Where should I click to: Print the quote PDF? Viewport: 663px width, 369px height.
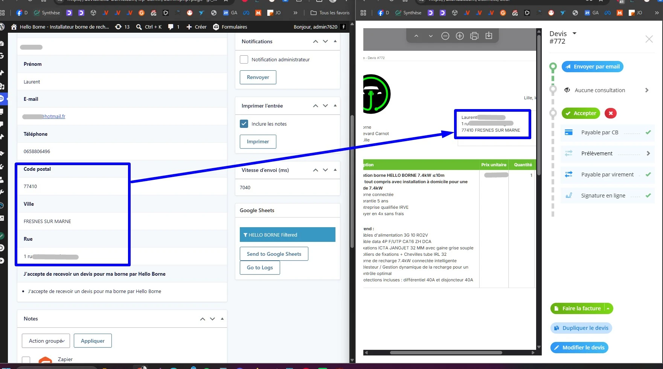474,36
